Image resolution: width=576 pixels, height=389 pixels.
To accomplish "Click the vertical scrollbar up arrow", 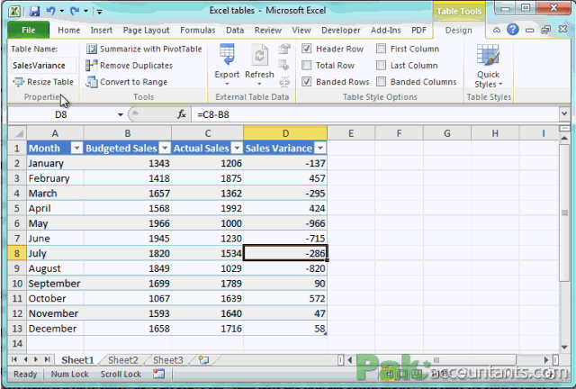I will (564, 138).
